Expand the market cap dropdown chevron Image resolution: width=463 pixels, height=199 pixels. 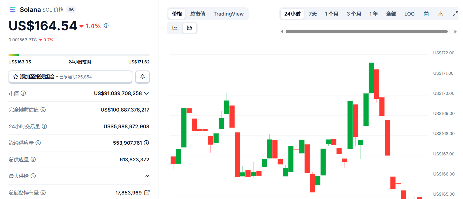pos(146,93)
